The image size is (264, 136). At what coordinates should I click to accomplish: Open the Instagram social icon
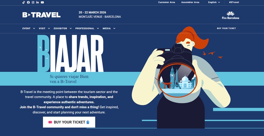(x=33, y=2)
